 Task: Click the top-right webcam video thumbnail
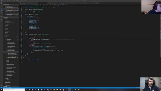(151, 7)
